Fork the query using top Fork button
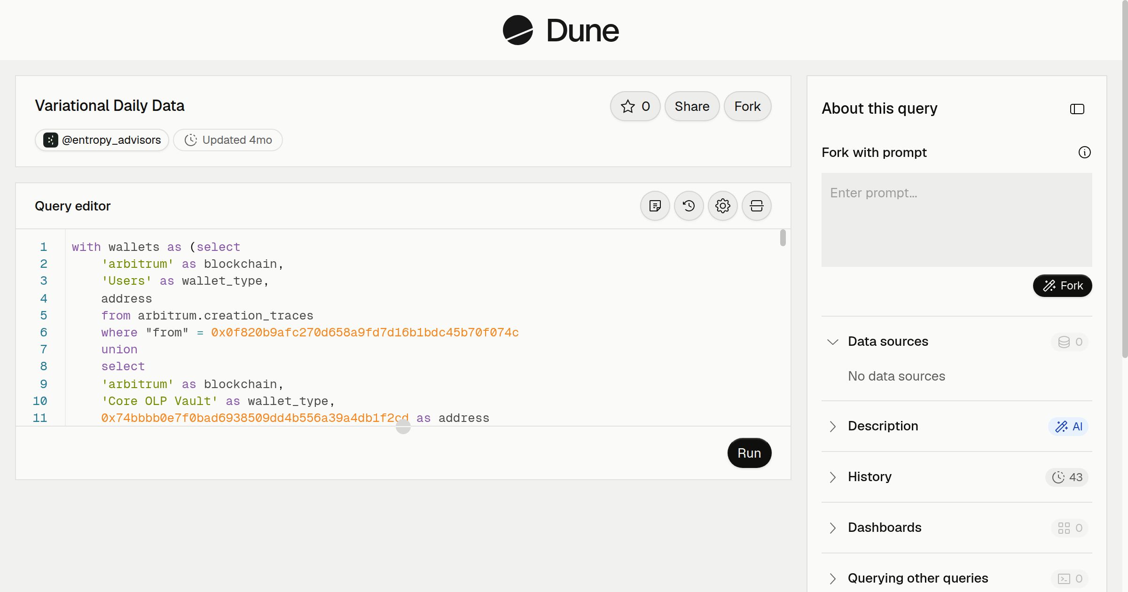1128x592 pixels. click(x=747, y=106)
